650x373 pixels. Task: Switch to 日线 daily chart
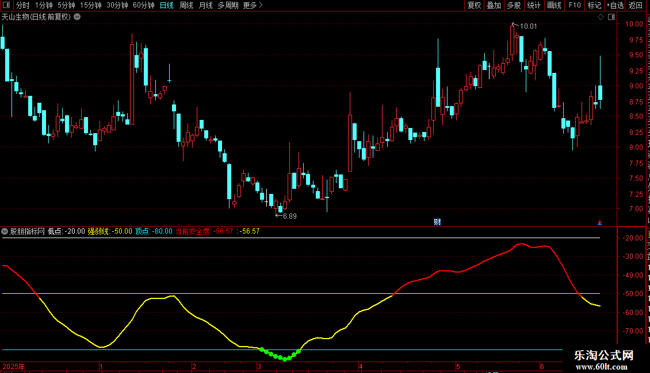click(167, 5)
